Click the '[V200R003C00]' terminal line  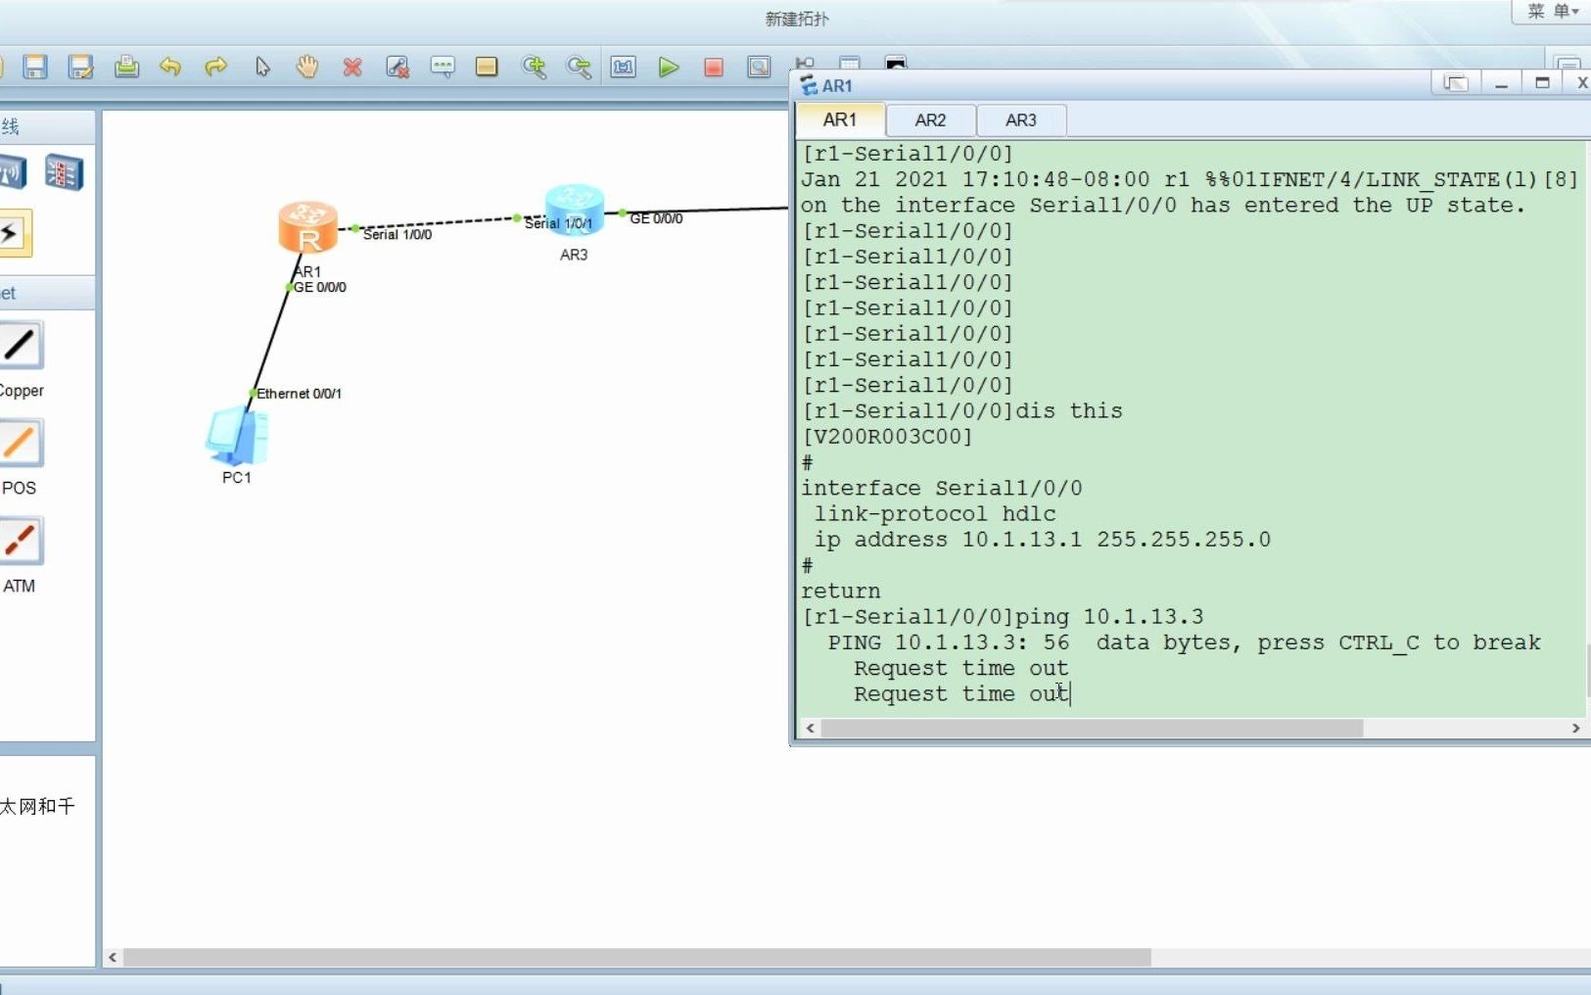(x=887, y=437)
